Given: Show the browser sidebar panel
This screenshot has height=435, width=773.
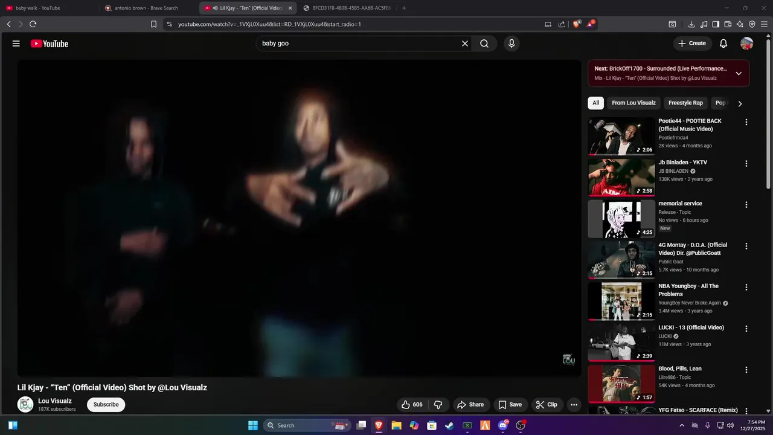Looking at the screenshot, I should 716,24.
